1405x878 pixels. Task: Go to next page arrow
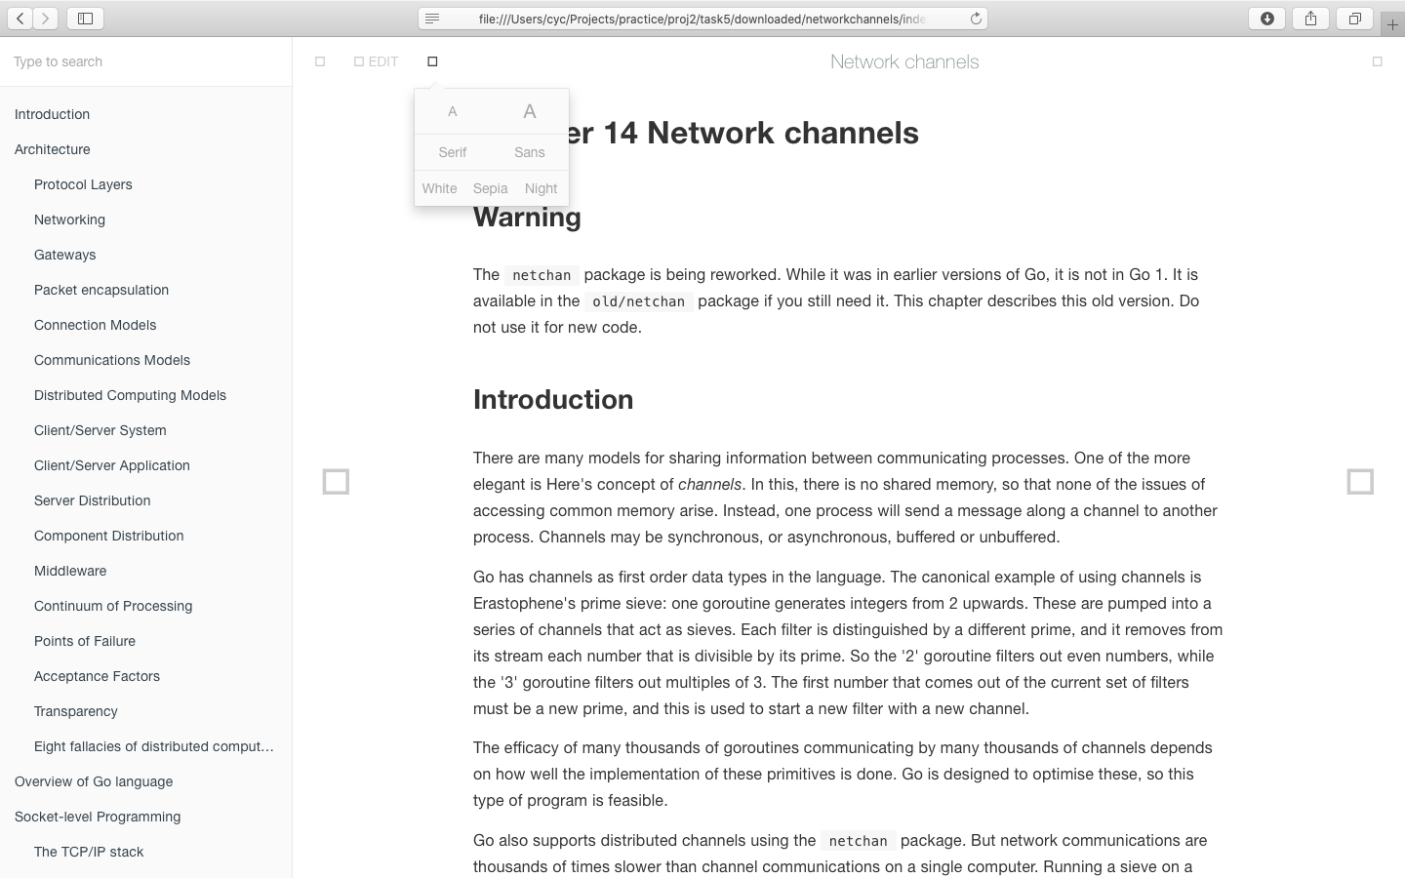coord(1360,482)
